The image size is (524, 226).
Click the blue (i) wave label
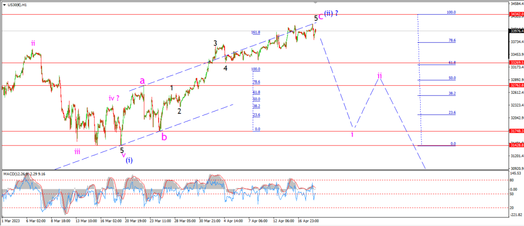pos(129,160)
